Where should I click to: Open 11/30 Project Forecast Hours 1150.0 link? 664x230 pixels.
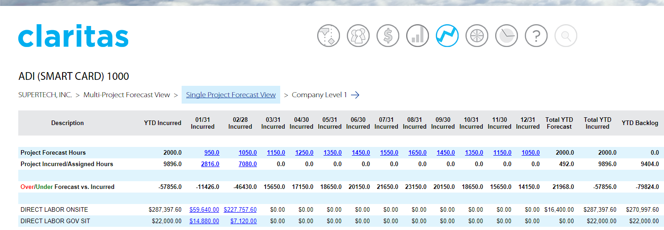pos(502,153)
